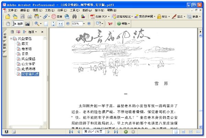Click the 创建 PDF button
206x138 pixels.
click(x=100, y=16)
